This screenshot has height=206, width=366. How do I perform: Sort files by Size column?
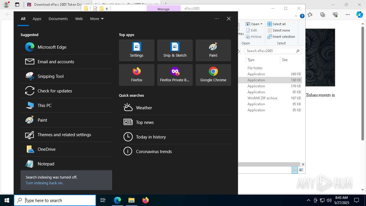(x=291, y=60)
